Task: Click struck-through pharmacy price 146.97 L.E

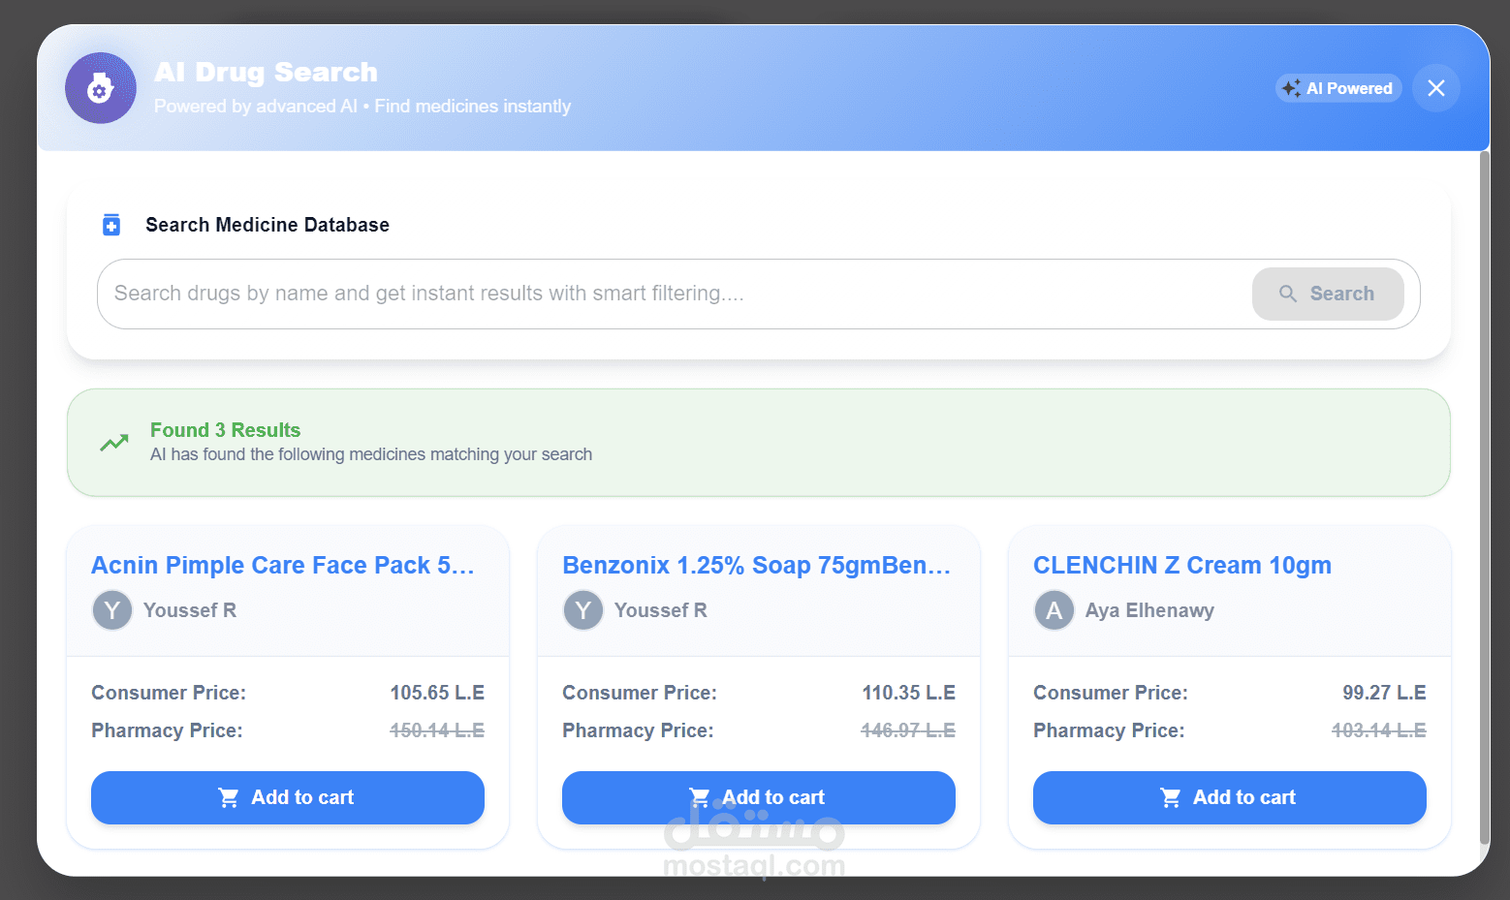Action: pyautogui.click(x=908, y=730)
